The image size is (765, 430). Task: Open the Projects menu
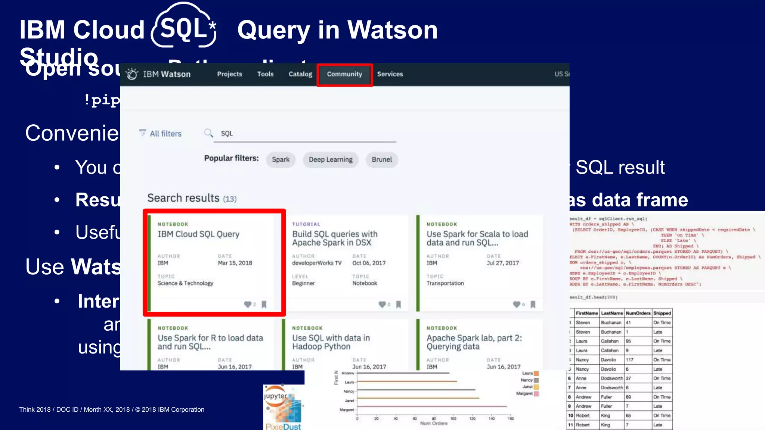[x=229, y=74]
